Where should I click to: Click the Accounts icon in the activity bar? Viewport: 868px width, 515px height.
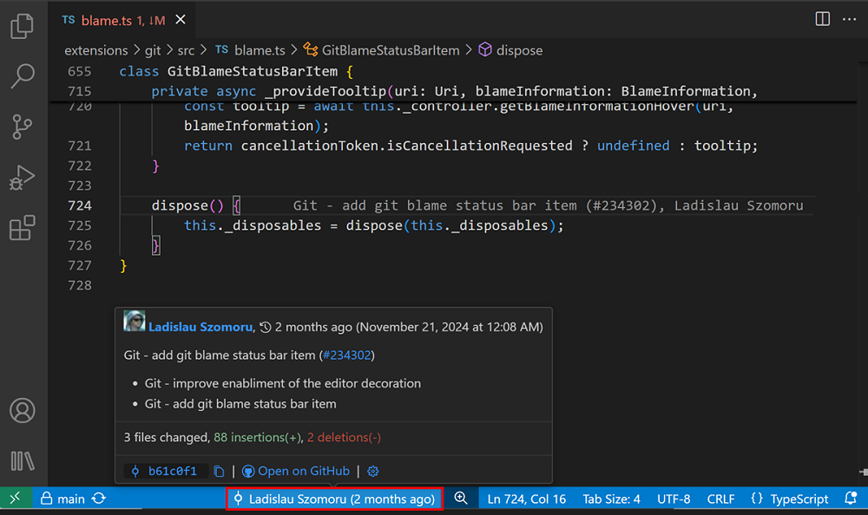23,411
